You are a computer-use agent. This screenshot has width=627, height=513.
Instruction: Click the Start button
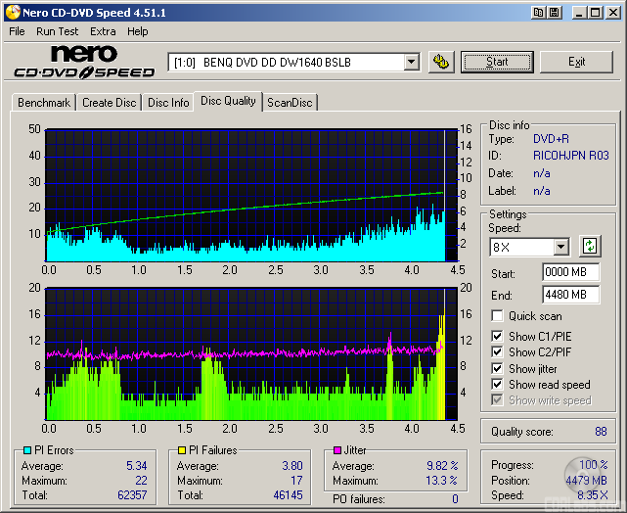tap(497, 62)
